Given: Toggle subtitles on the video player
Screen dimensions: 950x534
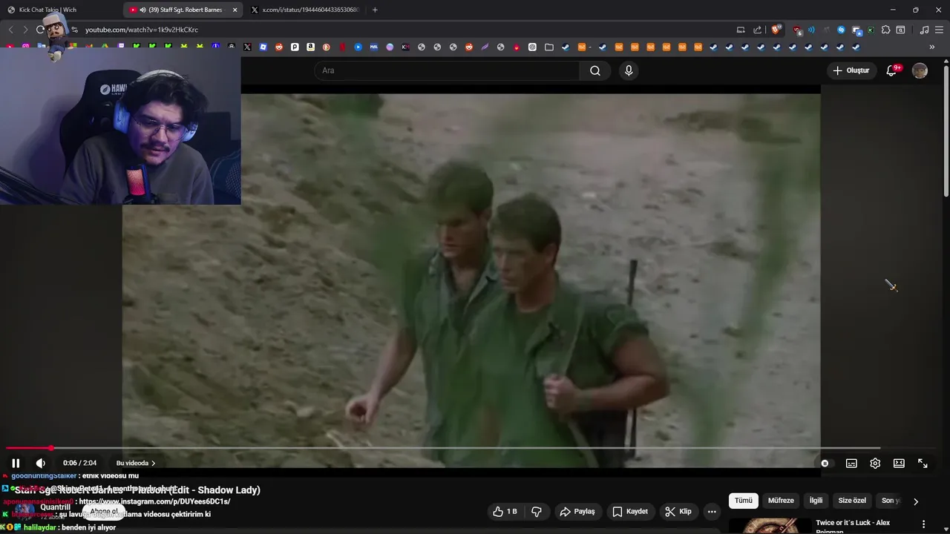Looking at the screenshot, I should point(851,463).
